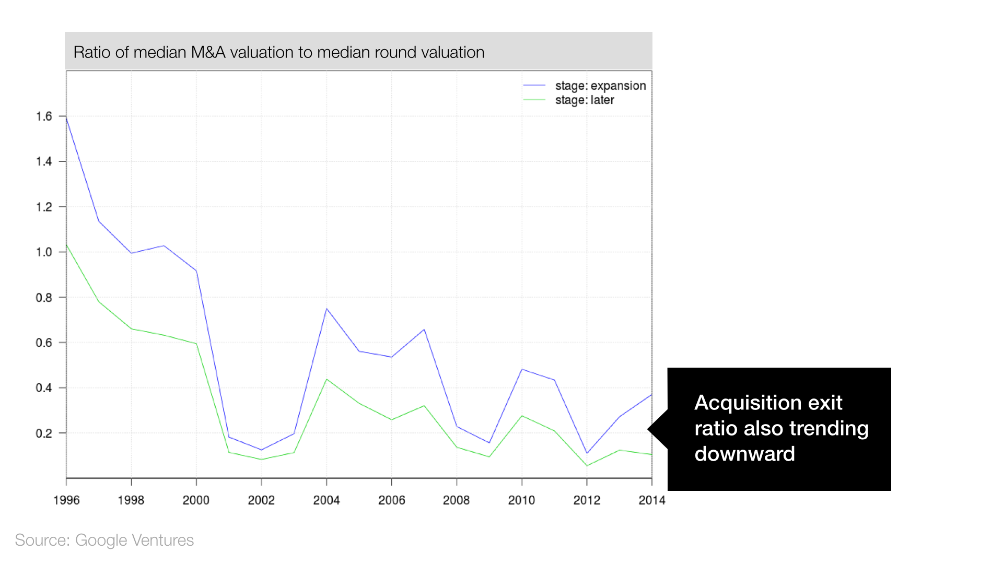Click the 2004 x-axis label
1003x564 pixels.
[326, 500]
